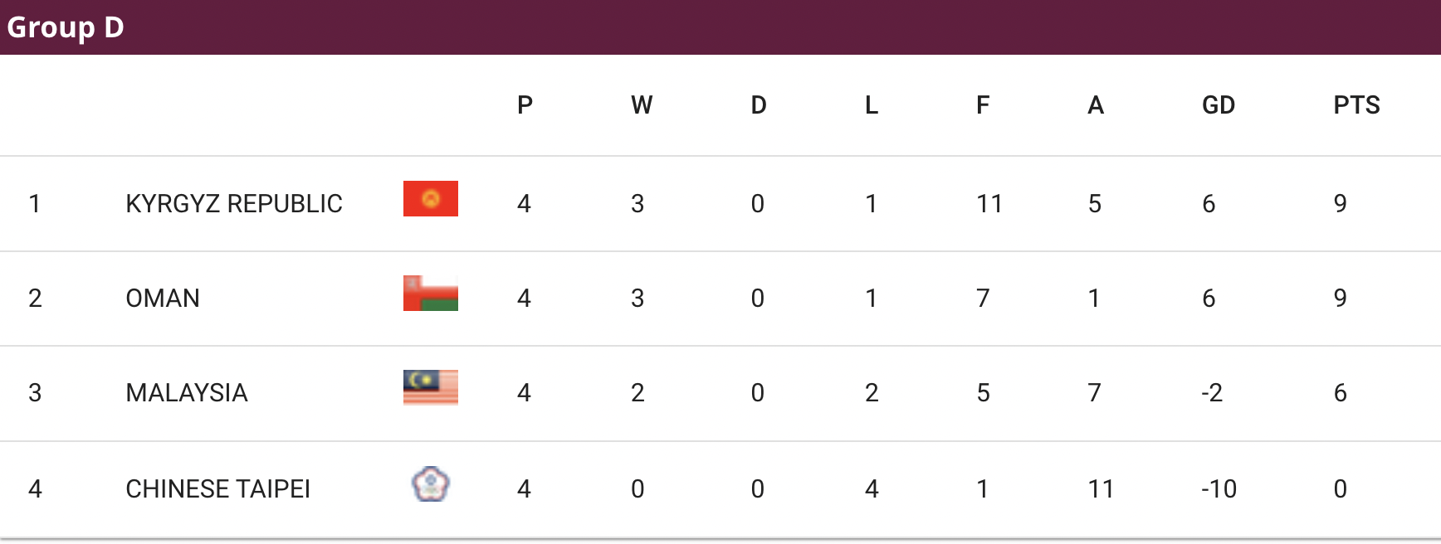Image resolution: width=1441 pixels, height=544 pixels.
Task: Click the W column header
Action: (642, 105)
